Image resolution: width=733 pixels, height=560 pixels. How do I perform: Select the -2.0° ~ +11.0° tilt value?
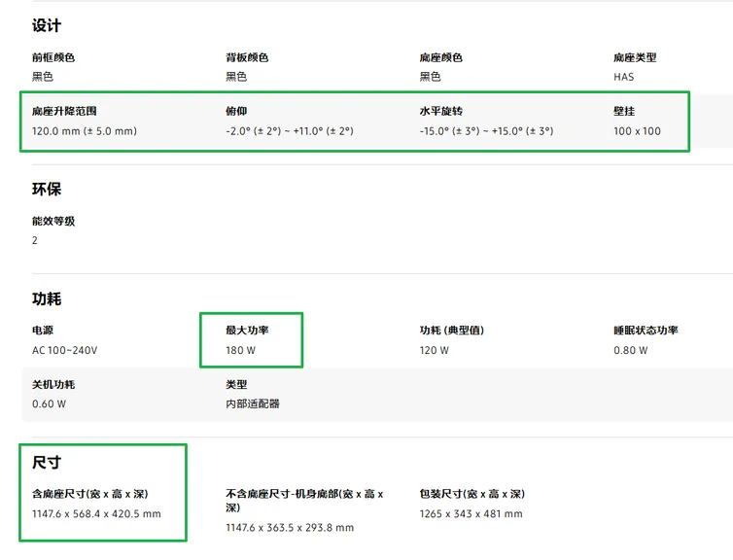290,131
